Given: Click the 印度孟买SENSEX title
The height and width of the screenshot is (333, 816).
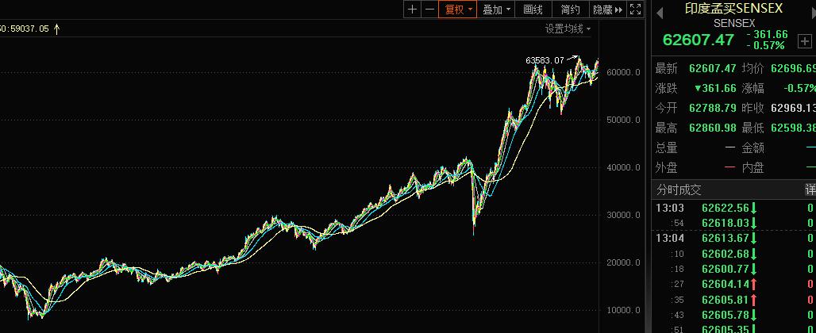Looking at the screenshot, I should coord(733,9).
